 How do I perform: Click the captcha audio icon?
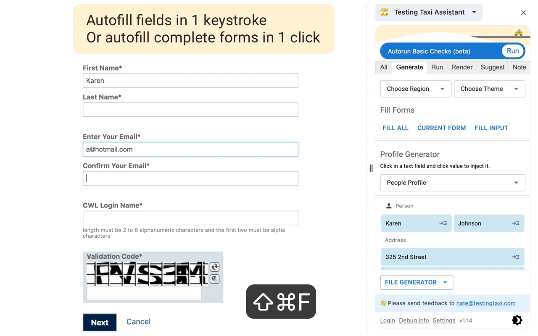pos(214,279)
